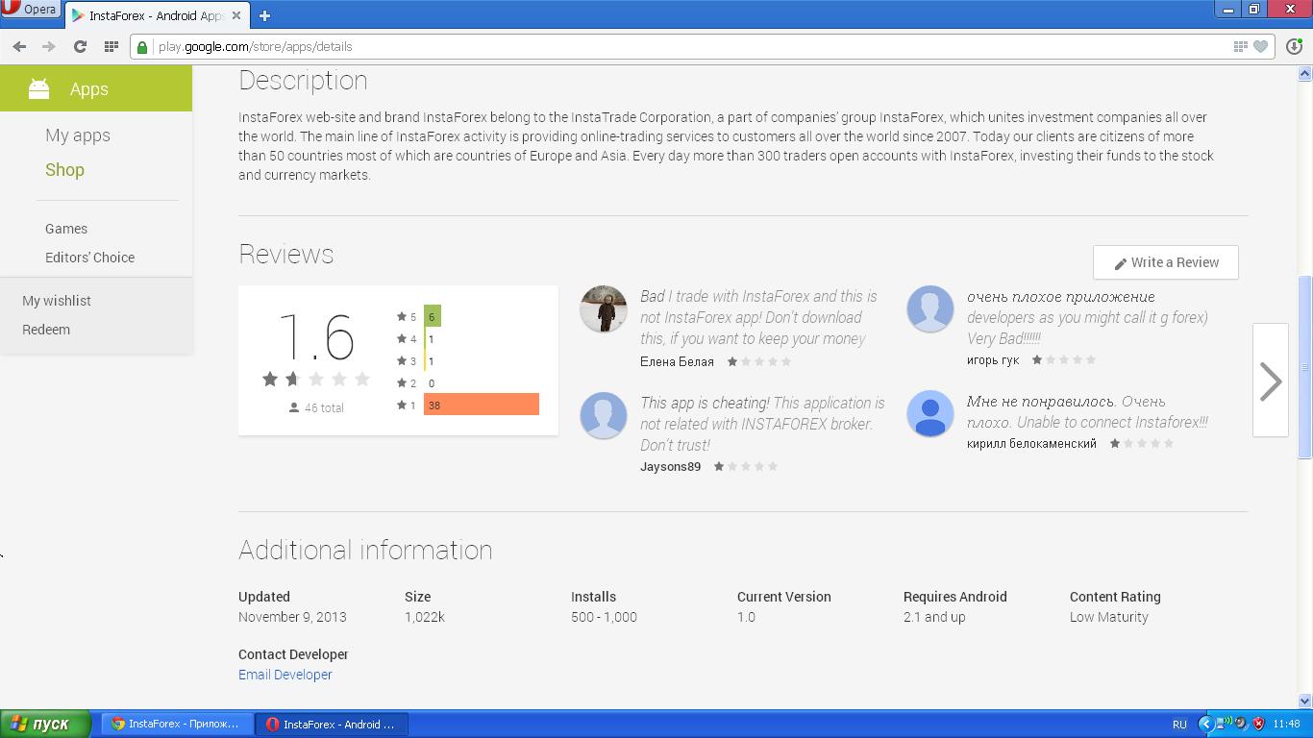Click the 2-star rating row
The image size is (1313, 738).
tap(416, 383)
